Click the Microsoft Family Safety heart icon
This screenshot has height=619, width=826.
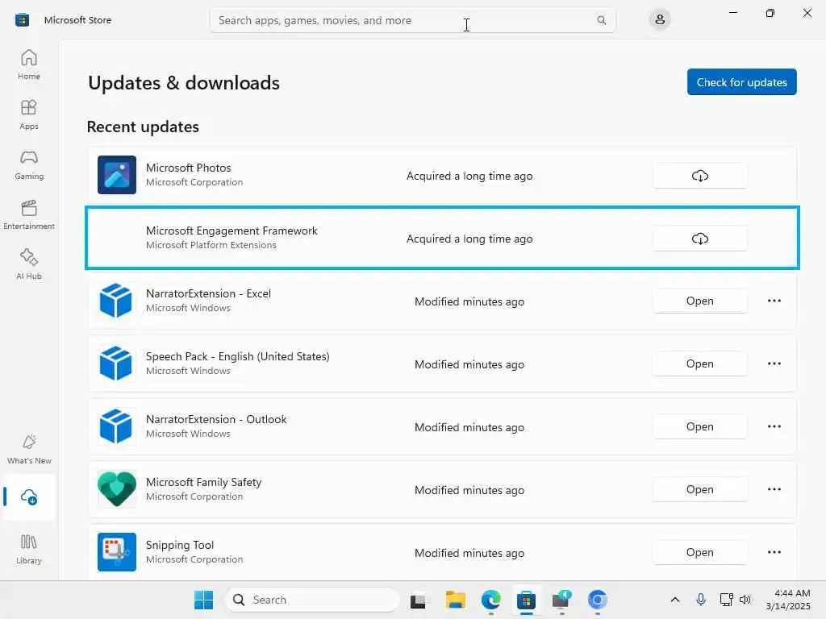[117, 489]
